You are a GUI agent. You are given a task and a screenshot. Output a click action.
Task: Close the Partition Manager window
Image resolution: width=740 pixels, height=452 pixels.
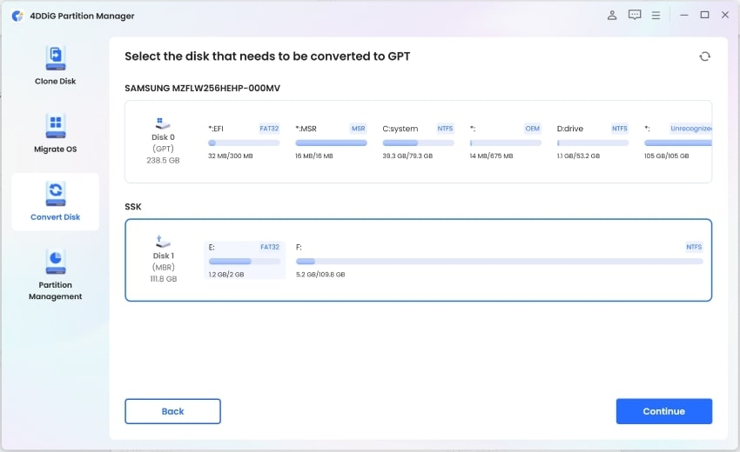pyautogui.click(x=725, y=15)
